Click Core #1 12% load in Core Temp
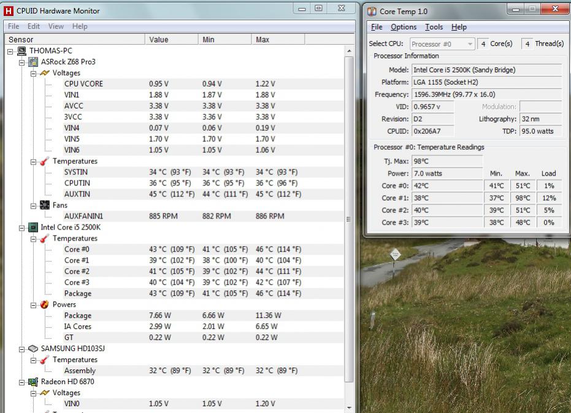 click(x=549, y=198)
